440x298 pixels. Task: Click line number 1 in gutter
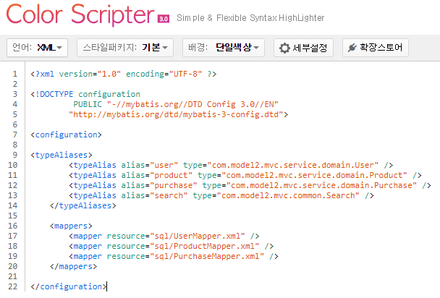pyautogui.click(x=15, y=74)
